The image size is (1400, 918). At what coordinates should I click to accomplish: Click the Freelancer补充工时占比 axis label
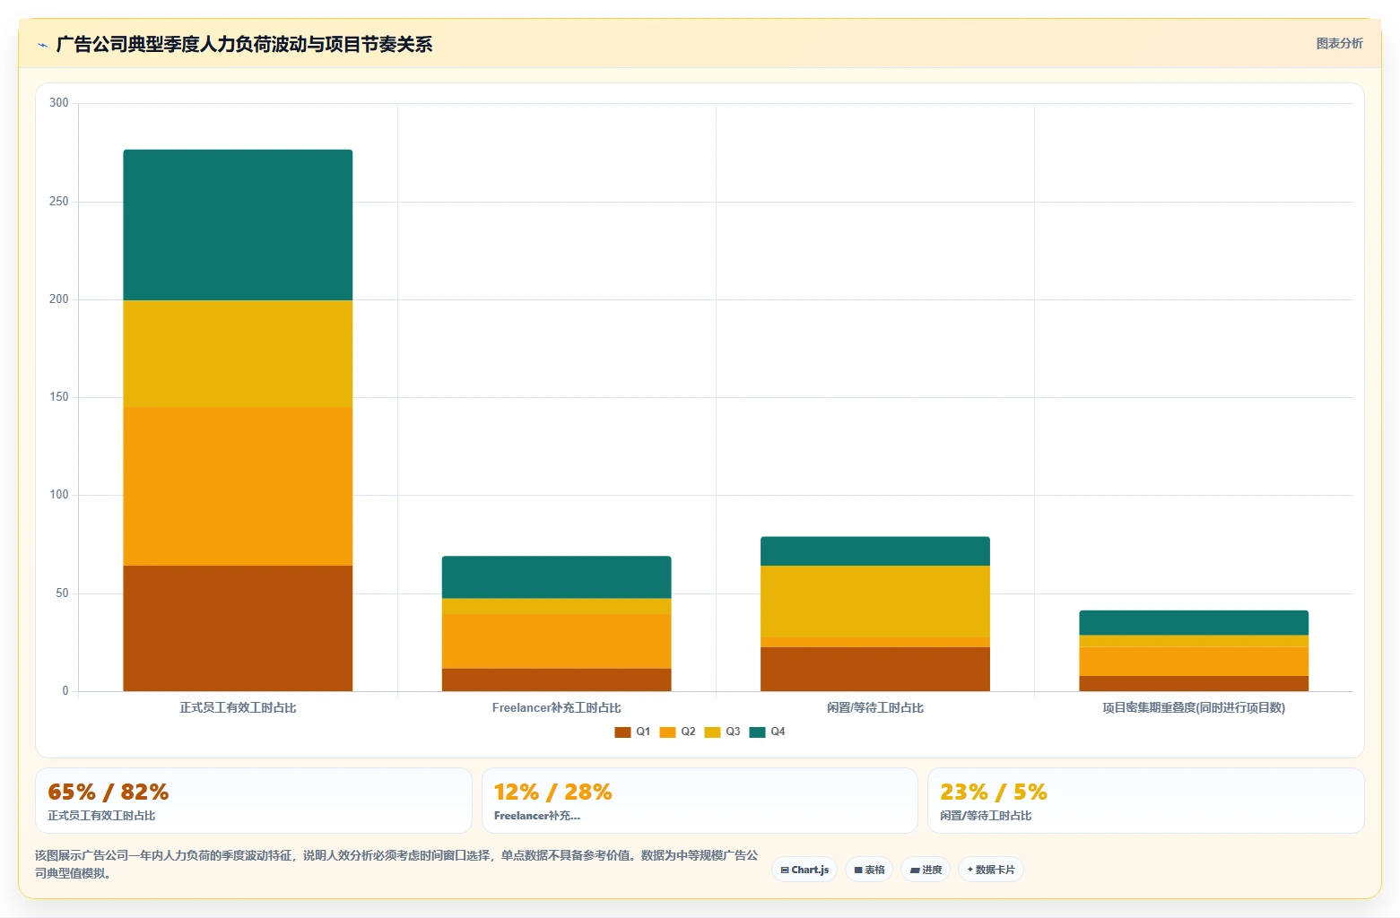pos(556,708)
